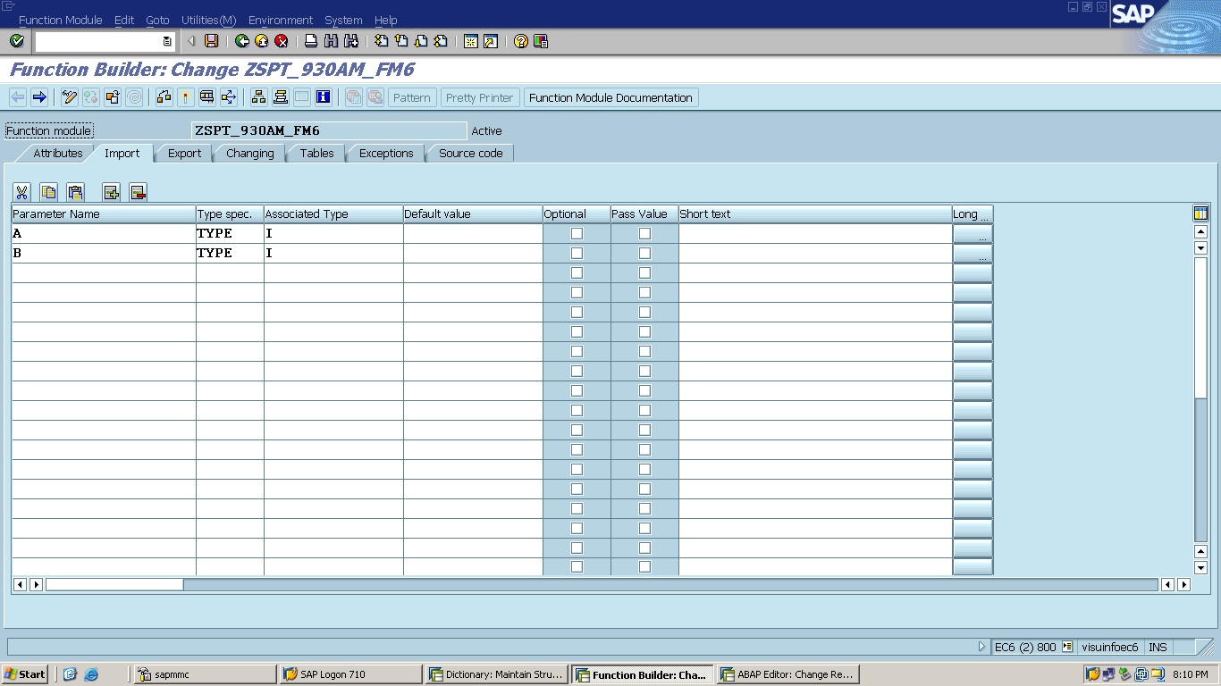Open the Exceptions tab
The height and width of the screenshot is (686, 1221).
[x=386, y=153]
